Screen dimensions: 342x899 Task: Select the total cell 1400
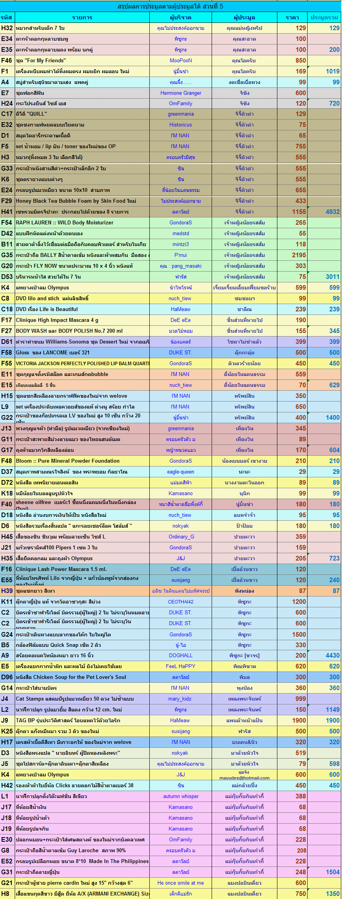324,418
